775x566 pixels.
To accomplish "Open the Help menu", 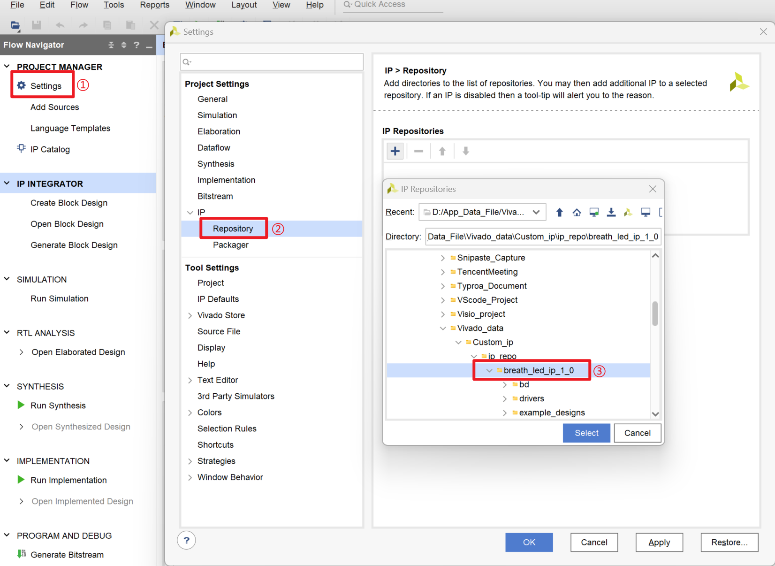I will pyautogui.click(x=315, y=5).
